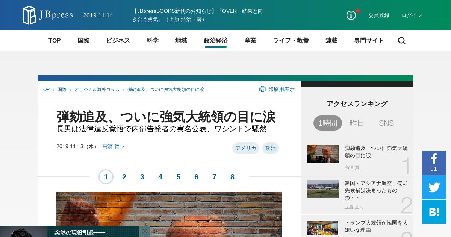Viewport: 451px width, 237px height.
Task: Go to article page 4
Action: [x=160, y=177]
